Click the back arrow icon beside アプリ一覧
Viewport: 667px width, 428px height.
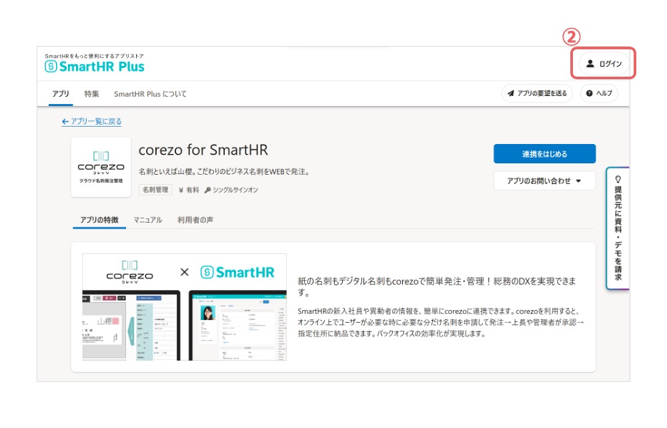(65, 121)
